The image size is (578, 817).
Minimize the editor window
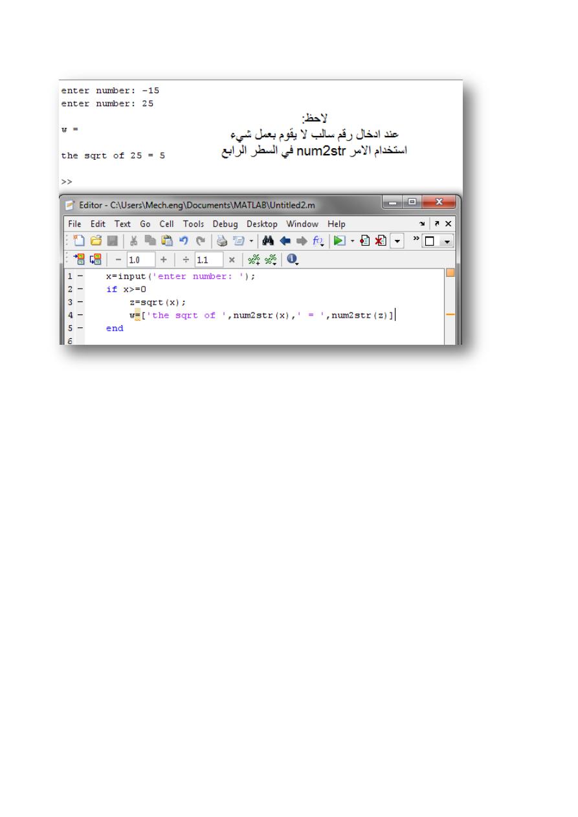click(392, 202)
